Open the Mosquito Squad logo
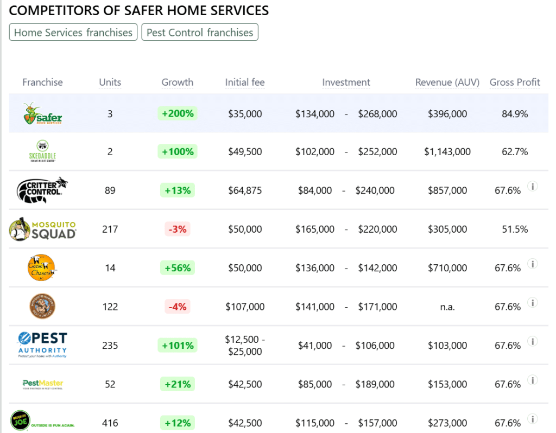Viewport: 556px width, 433px height. [42, 230]
